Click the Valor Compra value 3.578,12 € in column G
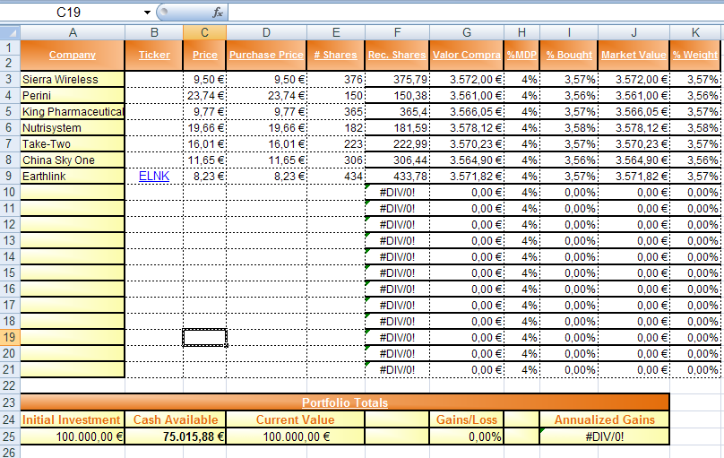 tap(467, 128)
